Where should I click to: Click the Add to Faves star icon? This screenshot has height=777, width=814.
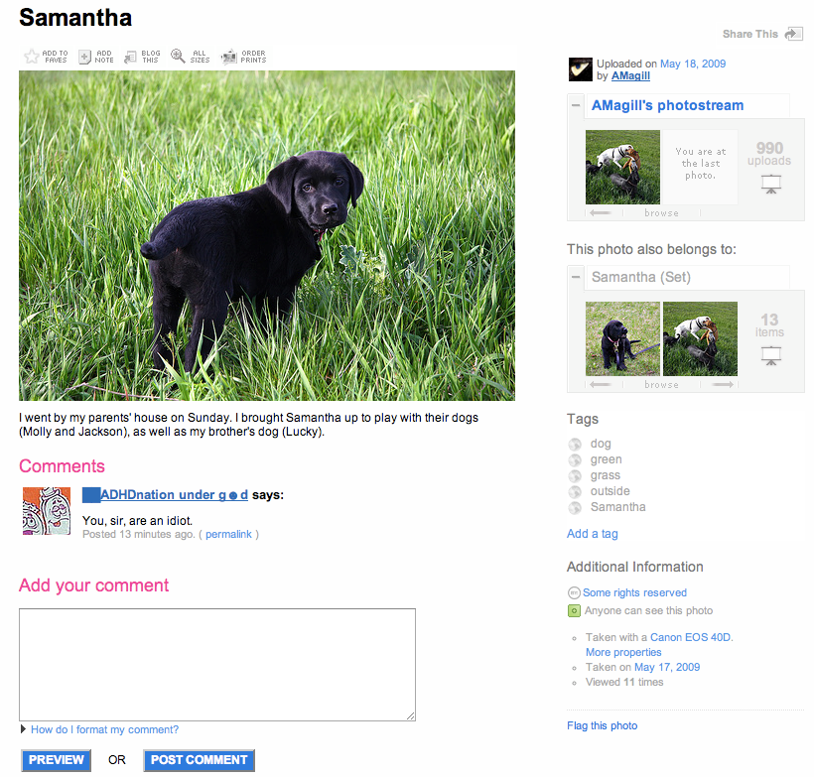tap(31, 56)
